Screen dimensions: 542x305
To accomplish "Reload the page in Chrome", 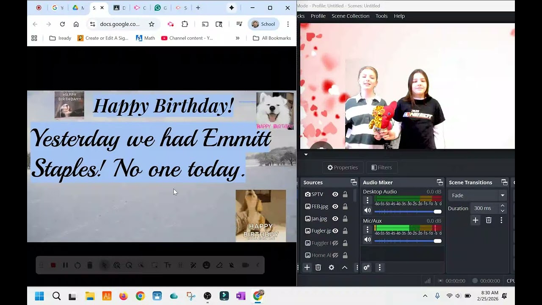I will pyautogui.click(x=62, y=24).
